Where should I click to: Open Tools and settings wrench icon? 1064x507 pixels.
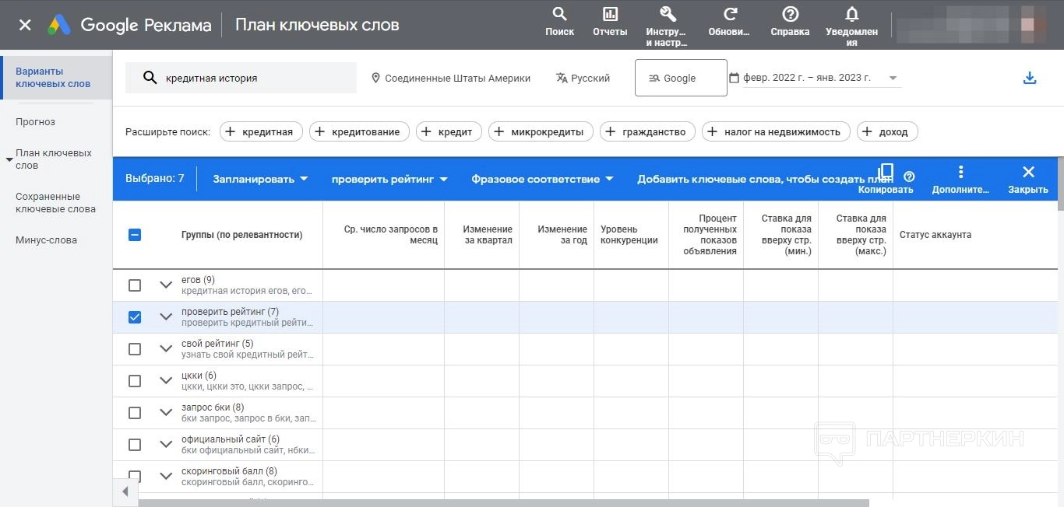point(667,15)
